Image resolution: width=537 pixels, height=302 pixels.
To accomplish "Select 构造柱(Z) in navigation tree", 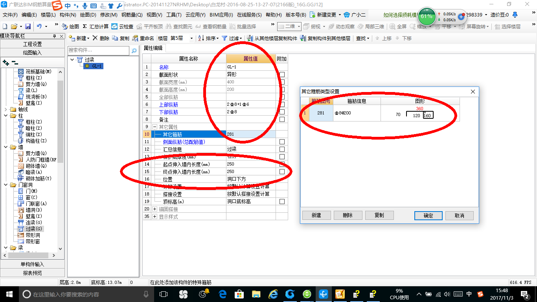I will point(36,141).
